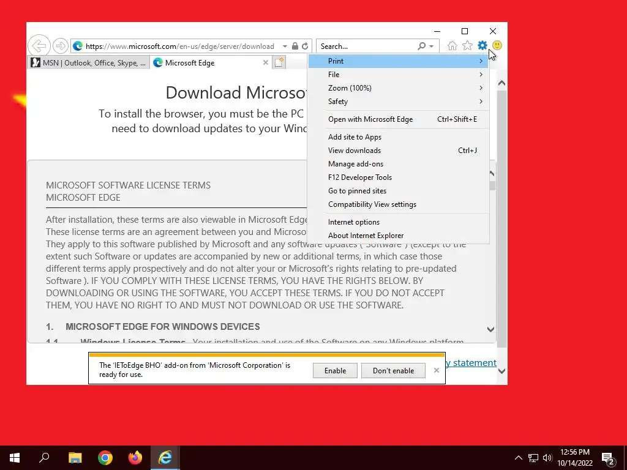Click the license terms scroll up arrow
The image size is (627, 470).
492,174
